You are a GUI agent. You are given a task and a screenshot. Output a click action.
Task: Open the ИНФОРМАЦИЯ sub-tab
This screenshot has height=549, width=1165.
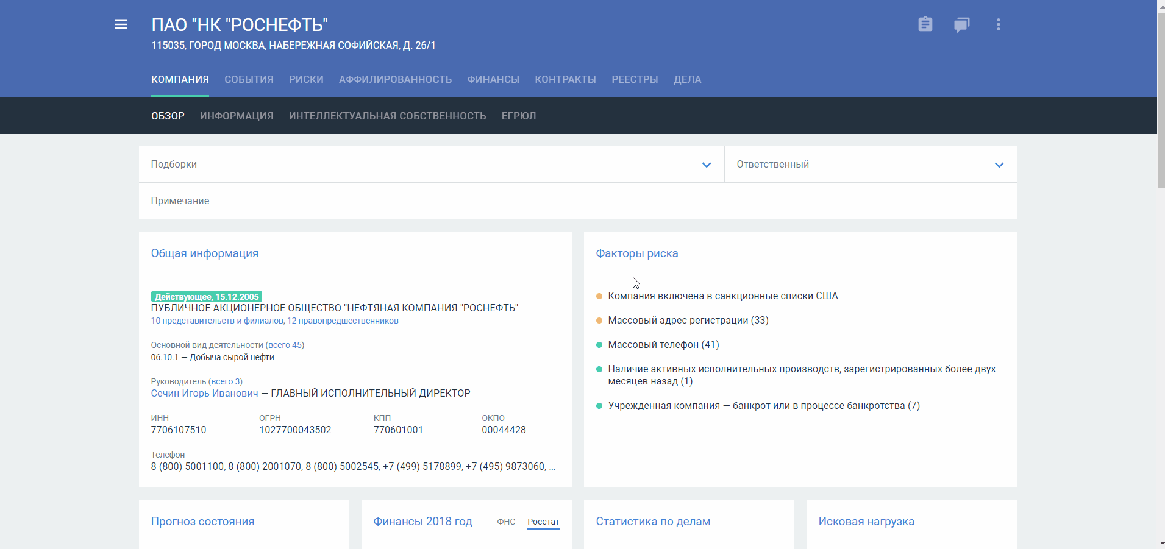pos(237,116)
